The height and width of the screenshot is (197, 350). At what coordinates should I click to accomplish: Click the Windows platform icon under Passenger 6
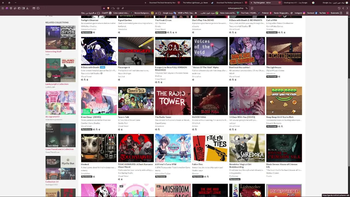pos(119,80)
